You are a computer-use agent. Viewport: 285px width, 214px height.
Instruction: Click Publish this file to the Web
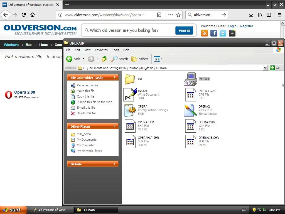(95, 102)
